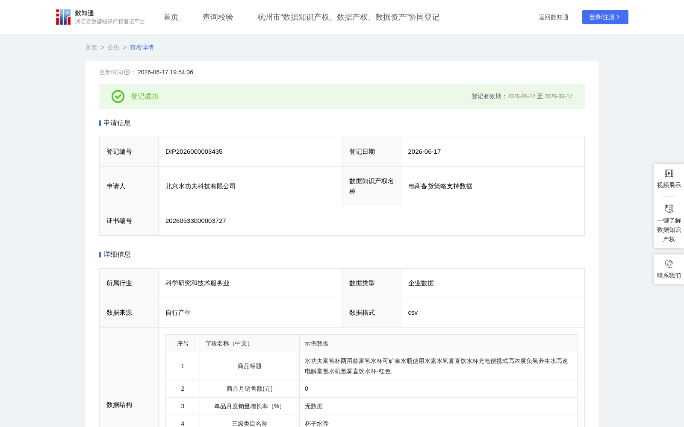Click the 登录/注册 button

point(605,17)
